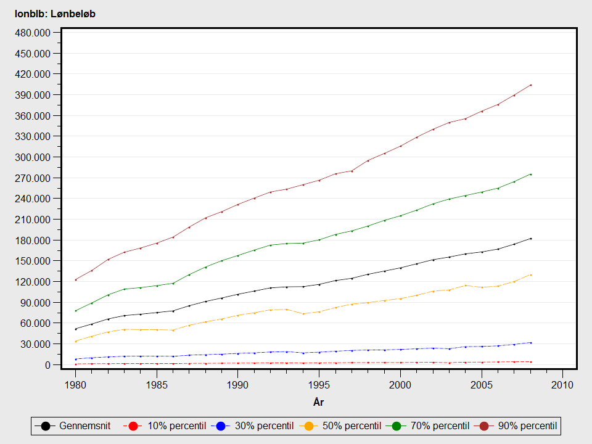Click the 2008 endpoint of the Gennemsnit line

tap(530, 239)
